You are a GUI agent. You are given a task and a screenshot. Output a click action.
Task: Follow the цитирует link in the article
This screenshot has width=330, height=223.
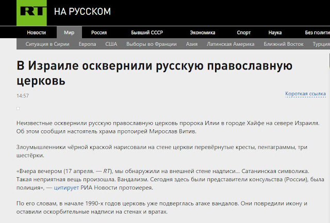(67, 187)
